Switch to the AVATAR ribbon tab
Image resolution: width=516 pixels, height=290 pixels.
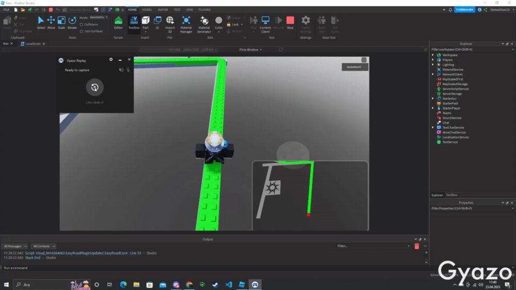163,10
